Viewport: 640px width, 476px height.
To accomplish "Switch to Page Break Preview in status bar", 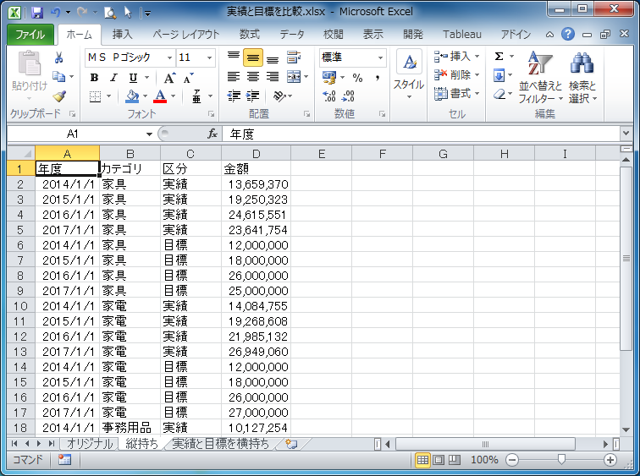I will pos(455,460).
